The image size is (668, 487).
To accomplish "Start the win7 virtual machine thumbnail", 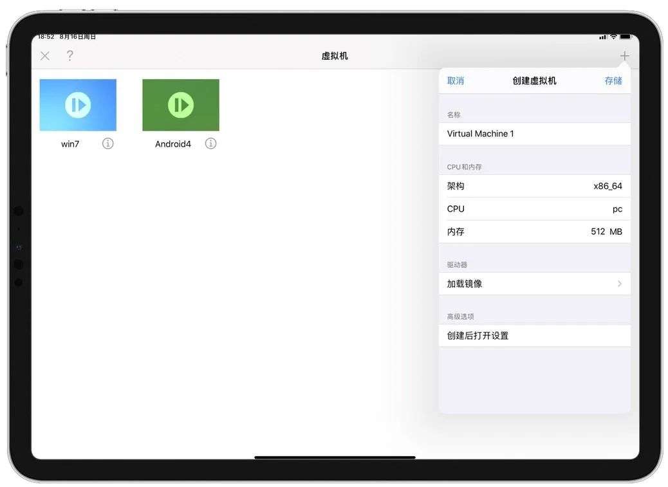I will click(78, 105).
